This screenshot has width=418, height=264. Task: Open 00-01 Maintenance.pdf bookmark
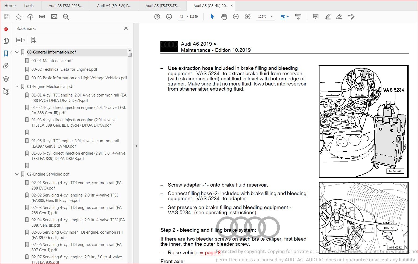(52, 61)
